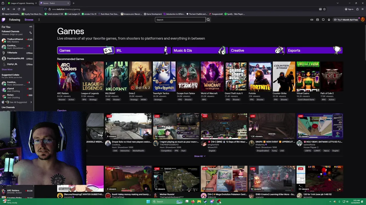Open the Windows Start menu

click(148, 202)
